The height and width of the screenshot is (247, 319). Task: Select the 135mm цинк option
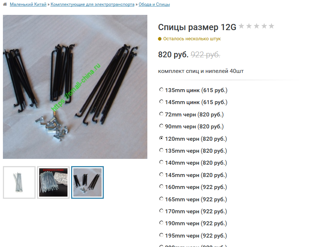point(161,90)
